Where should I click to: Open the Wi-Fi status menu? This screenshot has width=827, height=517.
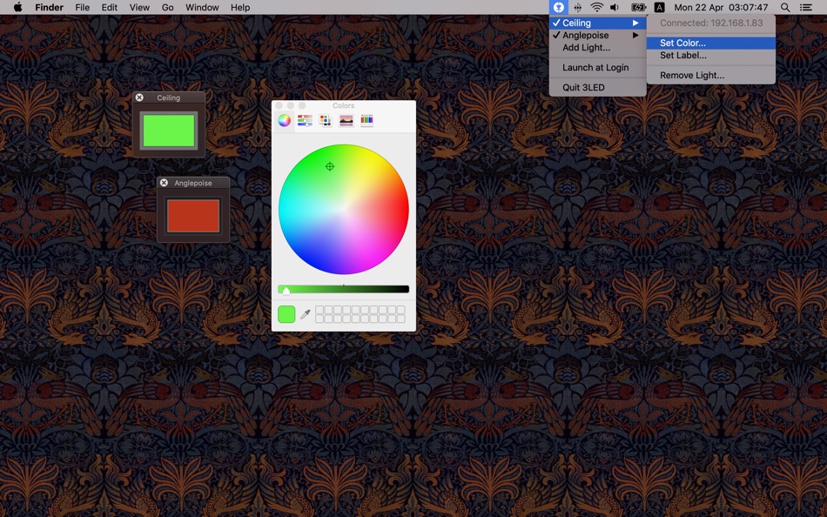[596, 7]
